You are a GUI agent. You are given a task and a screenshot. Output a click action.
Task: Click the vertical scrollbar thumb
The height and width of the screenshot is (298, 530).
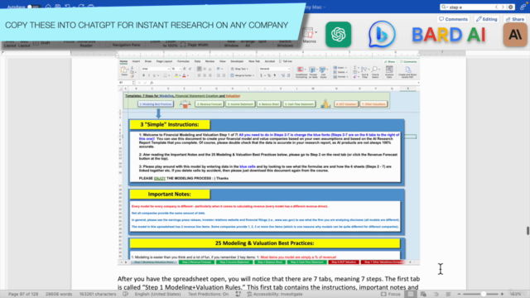tap(528, 230)
